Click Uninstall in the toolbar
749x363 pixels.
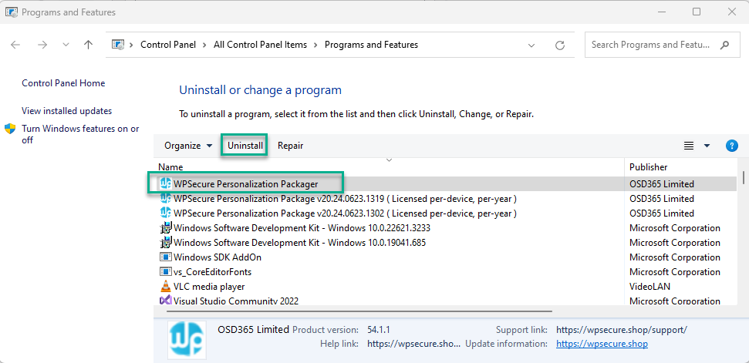(245, 146)
